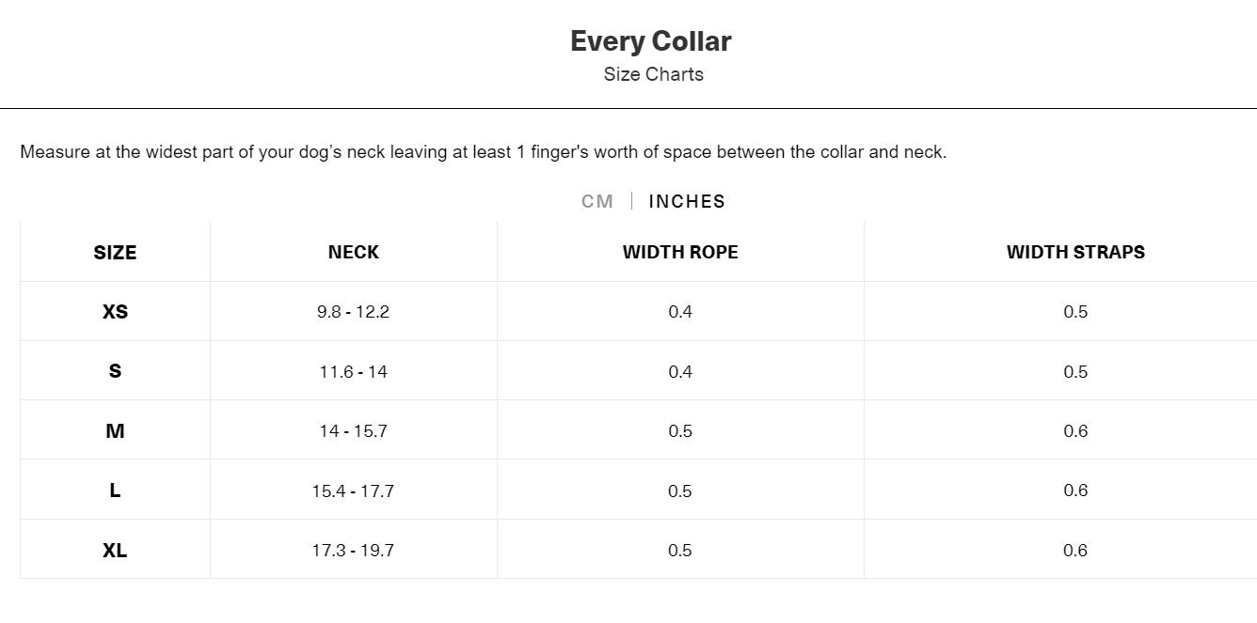The width and height of the screenshot is (1257, 623).
Task: Click the 14 - 15.7 neck measurement
Action: click(353, 430)
